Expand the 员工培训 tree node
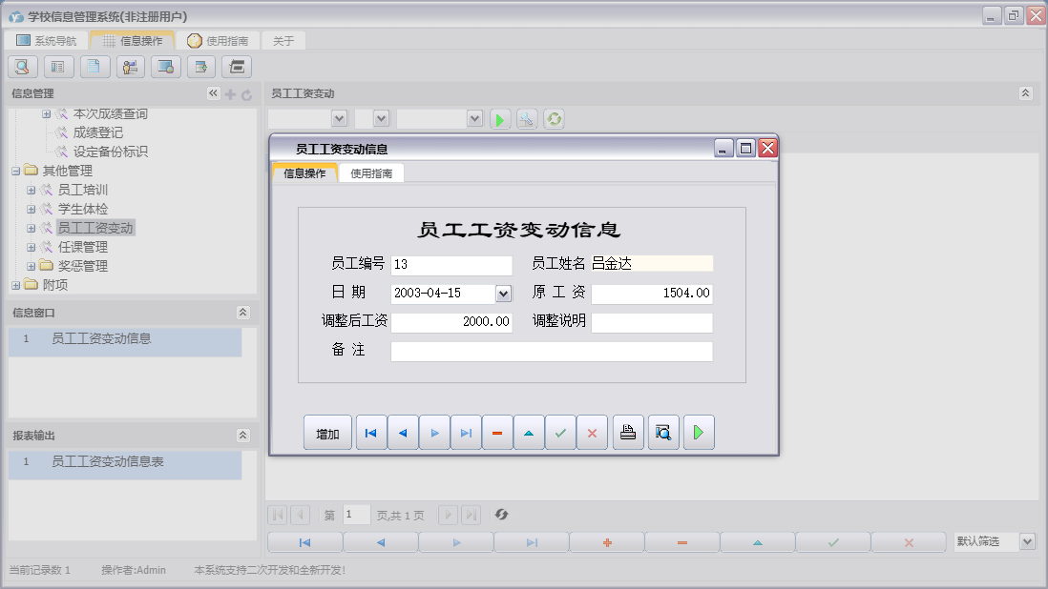Screen dimensions: 1048x589 pos(31,190)
